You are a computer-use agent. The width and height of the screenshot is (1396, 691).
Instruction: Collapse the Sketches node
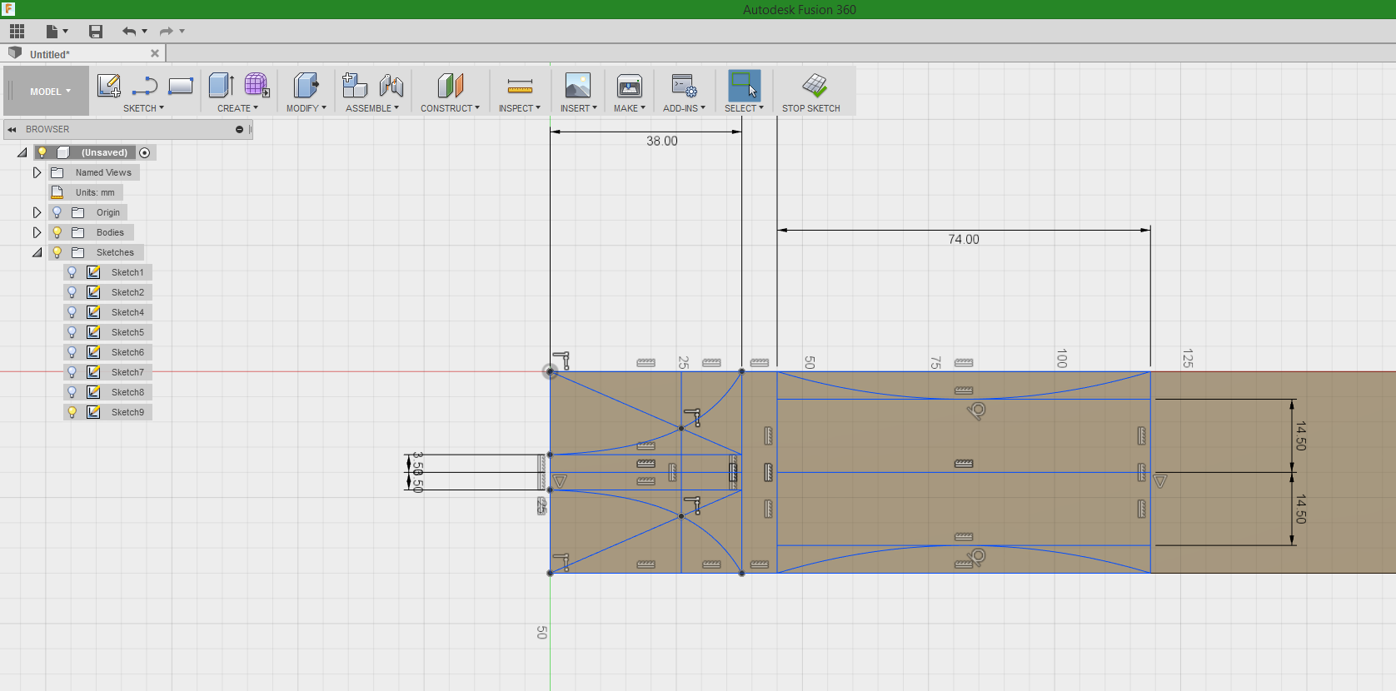pyautogui.click(x=37, y=252)
